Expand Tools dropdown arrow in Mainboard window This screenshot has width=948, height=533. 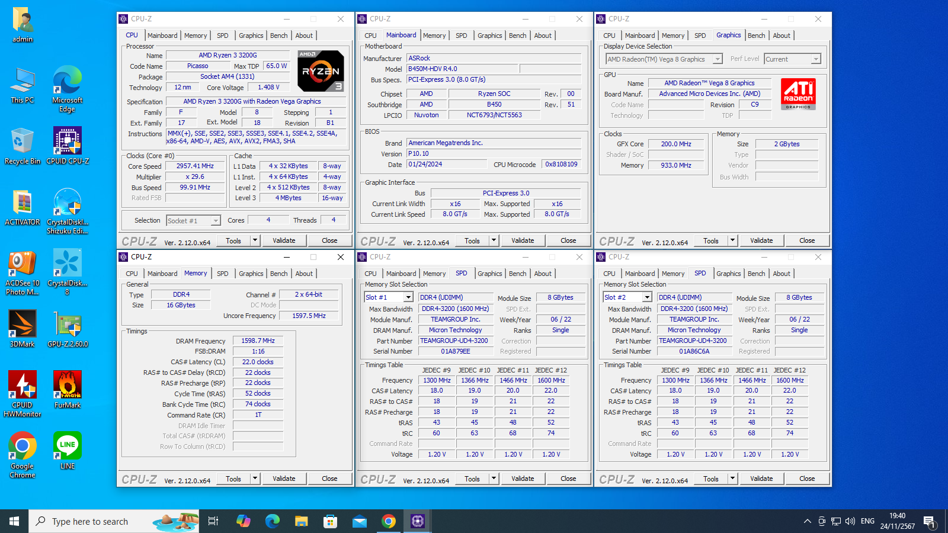494,240
